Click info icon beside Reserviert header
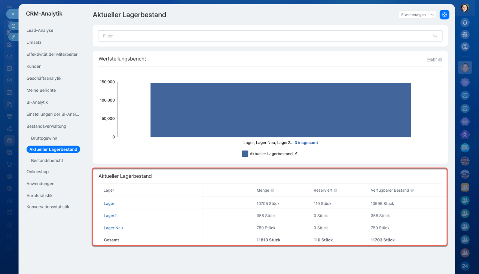The width and height of the screenshot is (479, 274). click(336, 191)
